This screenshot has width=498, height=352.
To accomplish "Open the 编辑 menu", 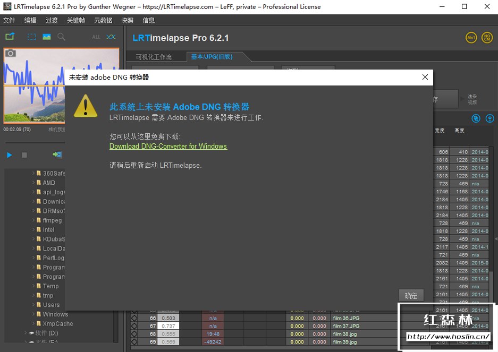I will [x=30, y=20].
